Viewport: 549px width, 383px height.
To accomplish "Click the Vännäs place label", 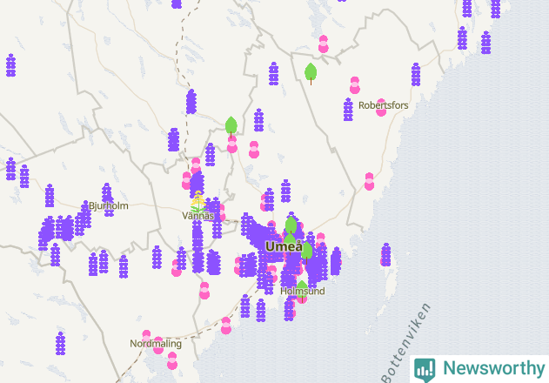I will 198,216.
